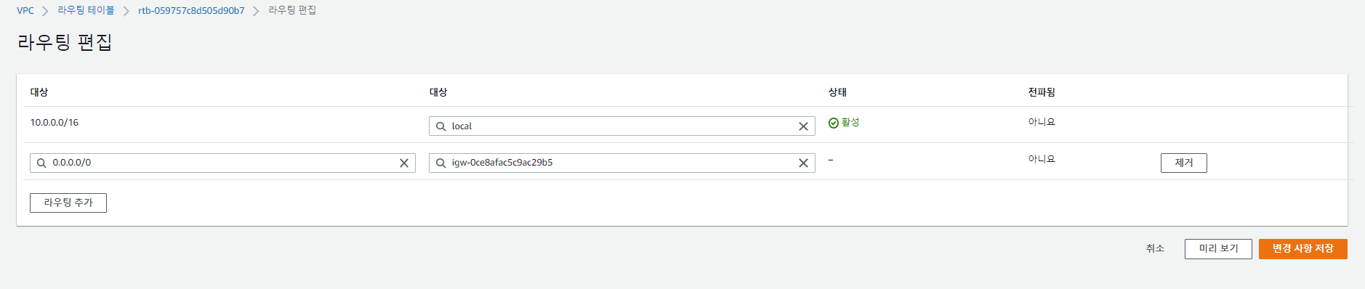This screenshot has height=289, width=1365.
Task: Click the 미리 보기 button
Action: [1218, 248]
